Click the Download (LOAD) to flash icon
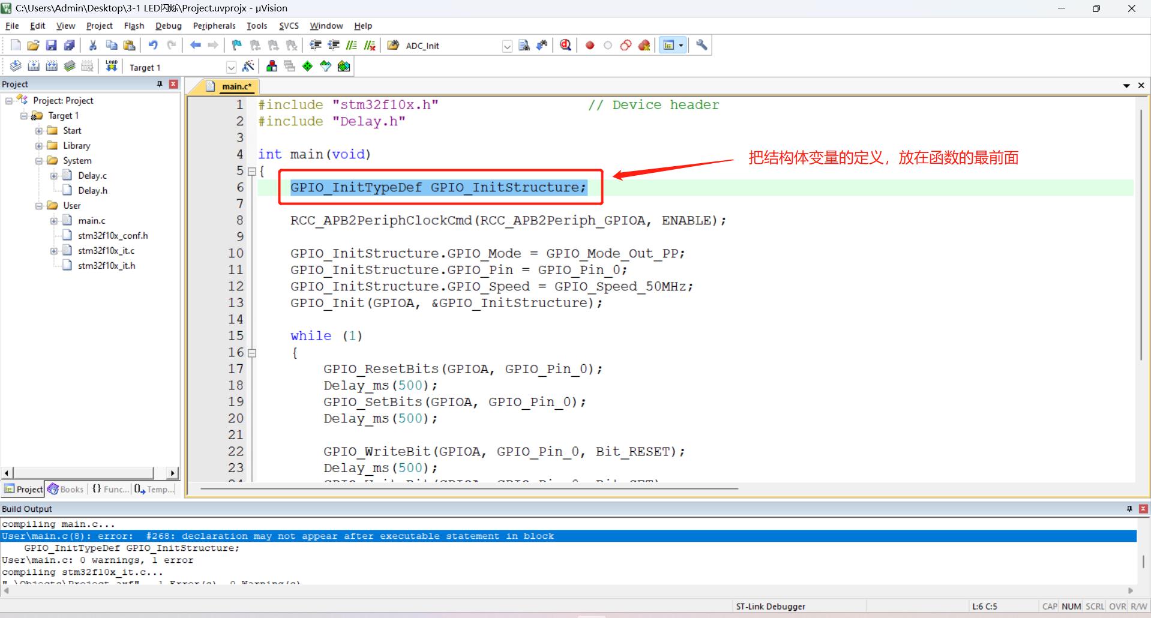Viewport: 1151px width, 618px height. pyautogui.click(x=111, y=67)
